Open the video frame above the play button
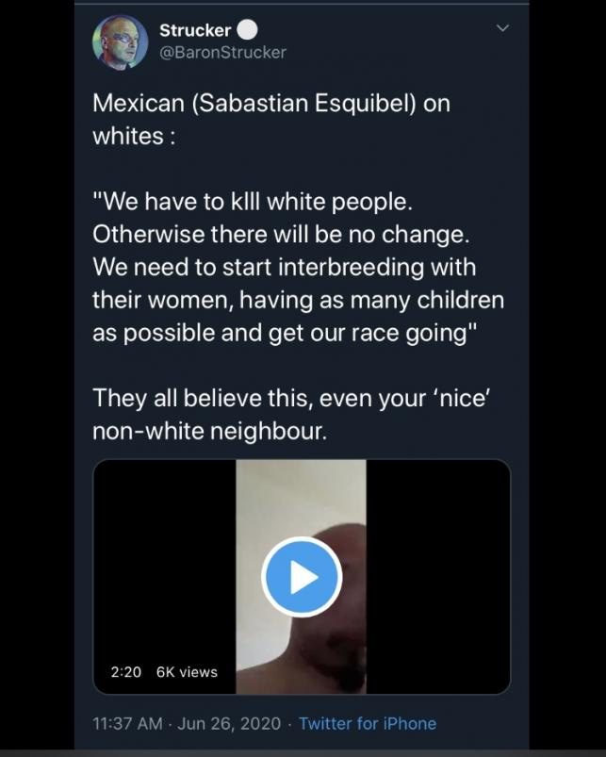The image size is (606, 757). 301,497
